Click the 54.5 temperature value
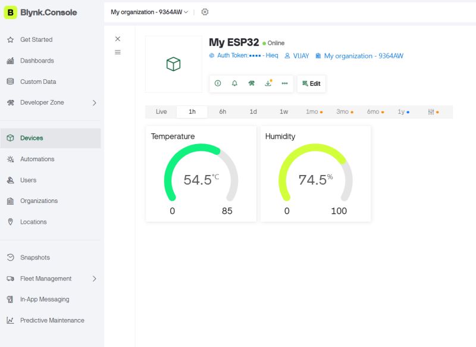This screenshot has height=347, width=476. click(x=198, y=180)
